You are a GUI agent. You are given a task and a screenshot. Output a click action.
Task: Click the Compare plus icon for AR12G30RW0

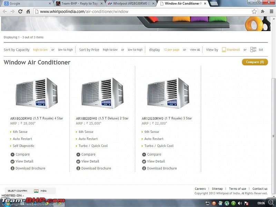pos(144,155)
